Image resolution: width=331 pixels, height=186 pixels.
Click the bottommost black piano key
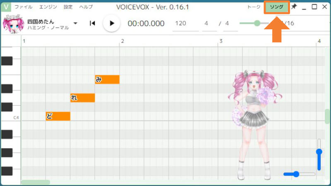point(7,171)
